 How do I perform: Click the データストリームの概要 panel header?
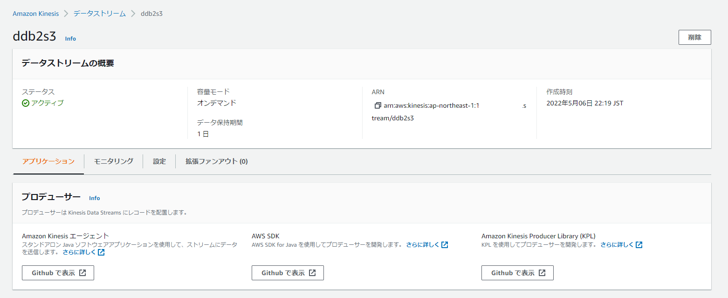pos(68,63)
